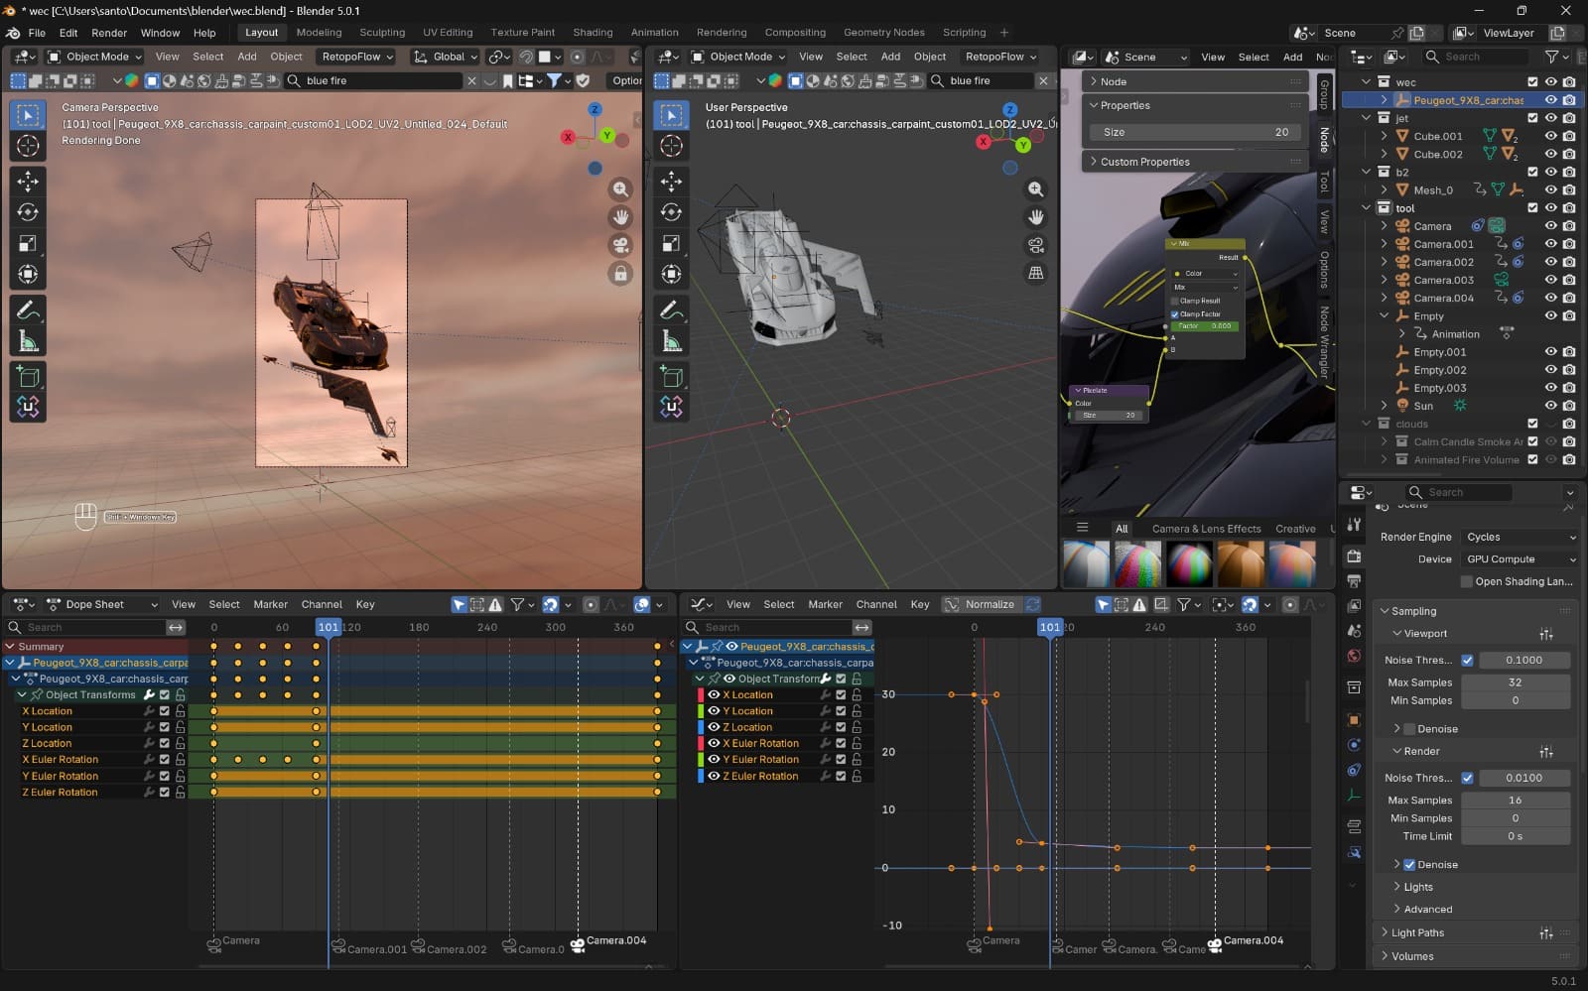Open the Render menu in top bar
The width and height of the screenshot is (1588, 991).
point(109,33)
